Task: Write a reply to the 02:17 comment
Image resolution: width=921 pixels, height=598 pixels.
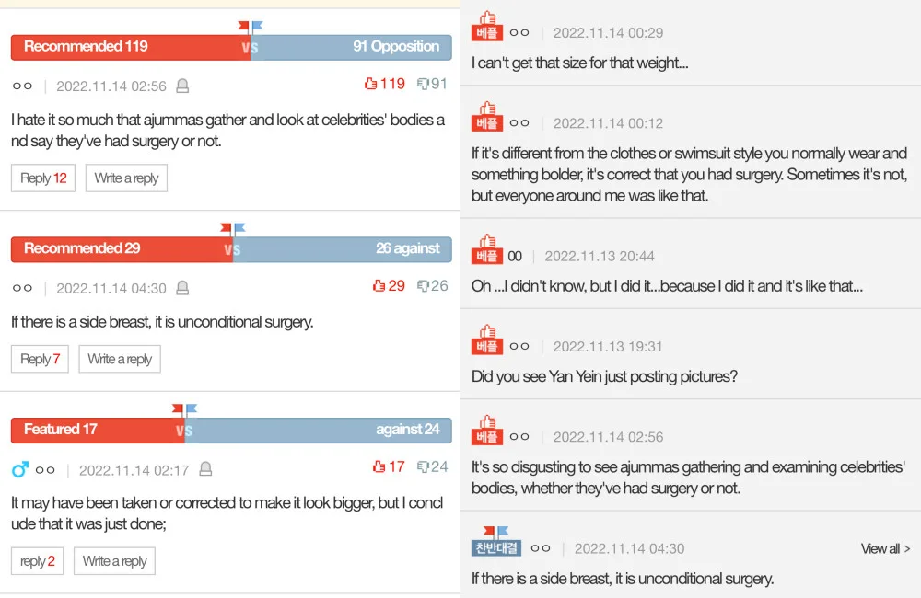Action: pos(114,561)
